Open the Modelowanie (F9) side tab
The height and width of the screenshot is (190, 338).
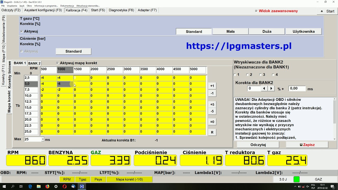click(3, 29)
